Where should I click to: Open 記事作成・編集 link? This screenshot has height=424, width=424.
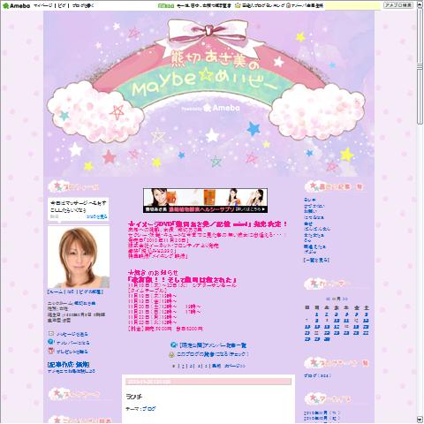click(x=69, y=365)
